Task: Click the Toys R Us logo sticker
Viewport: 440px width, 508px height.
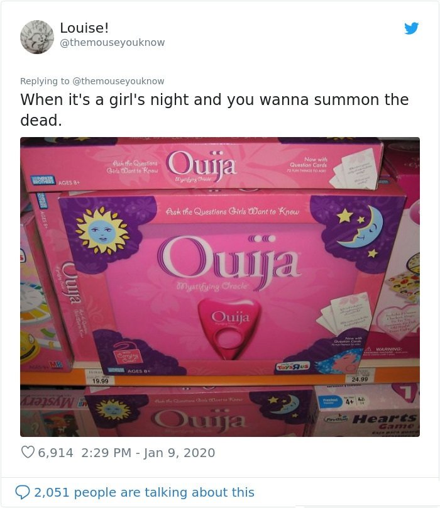Action: click(x=293, y=367)
